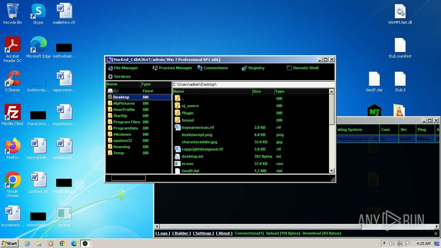This screenshot has height=248, width=441.
Task: Select ProgramData folder in left pane
Action: pyautogui.click(x=139, y=128)
